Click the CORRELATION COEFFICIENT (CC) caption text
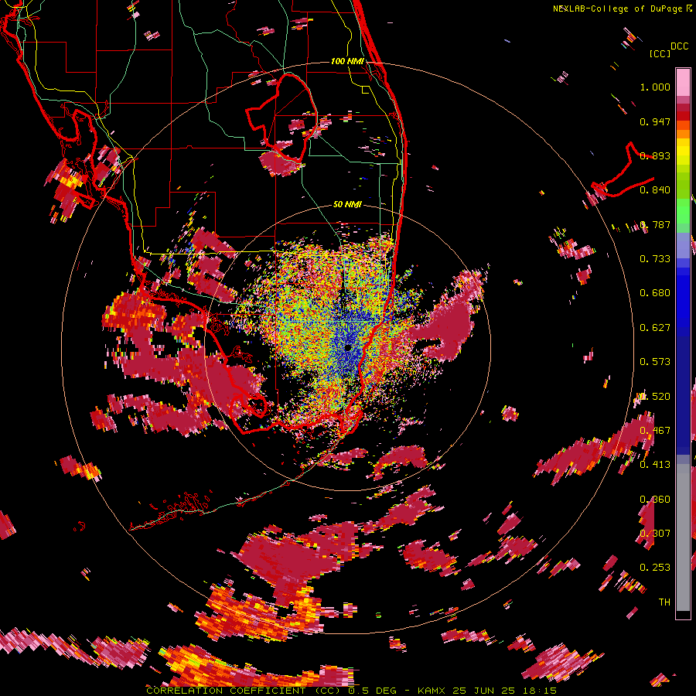The width and height of the screenshot is (696, 696). coord(243,691)
